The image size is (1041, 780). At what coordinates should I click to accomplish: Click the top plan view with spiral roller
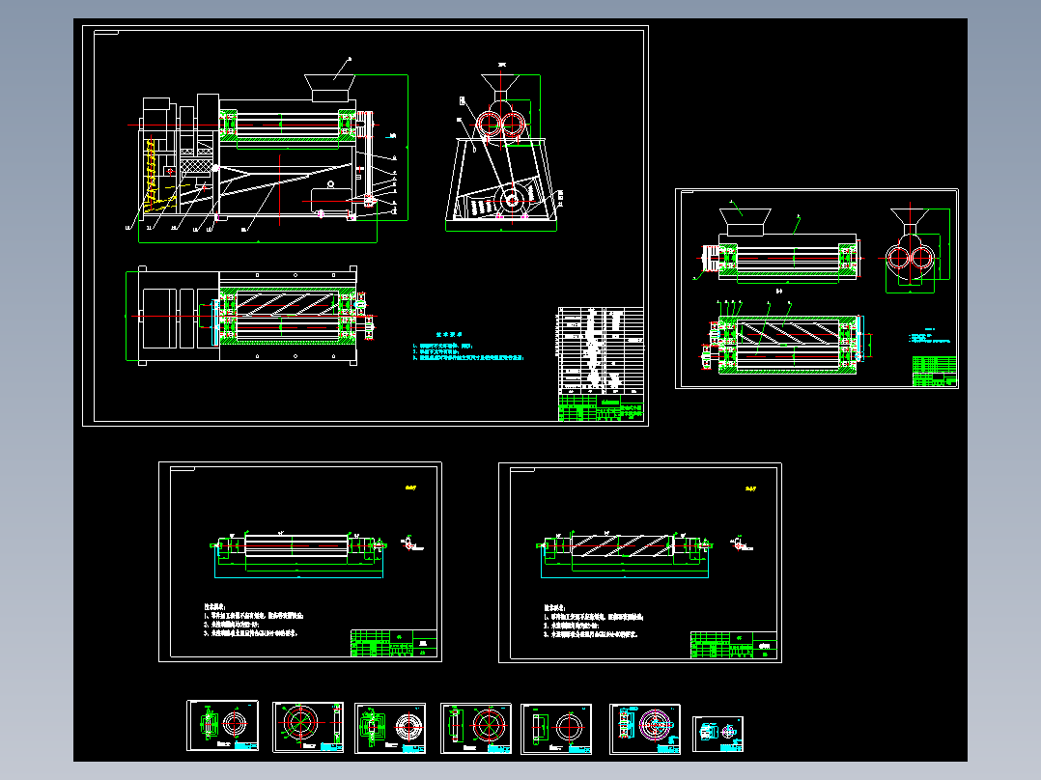point(249,316)
